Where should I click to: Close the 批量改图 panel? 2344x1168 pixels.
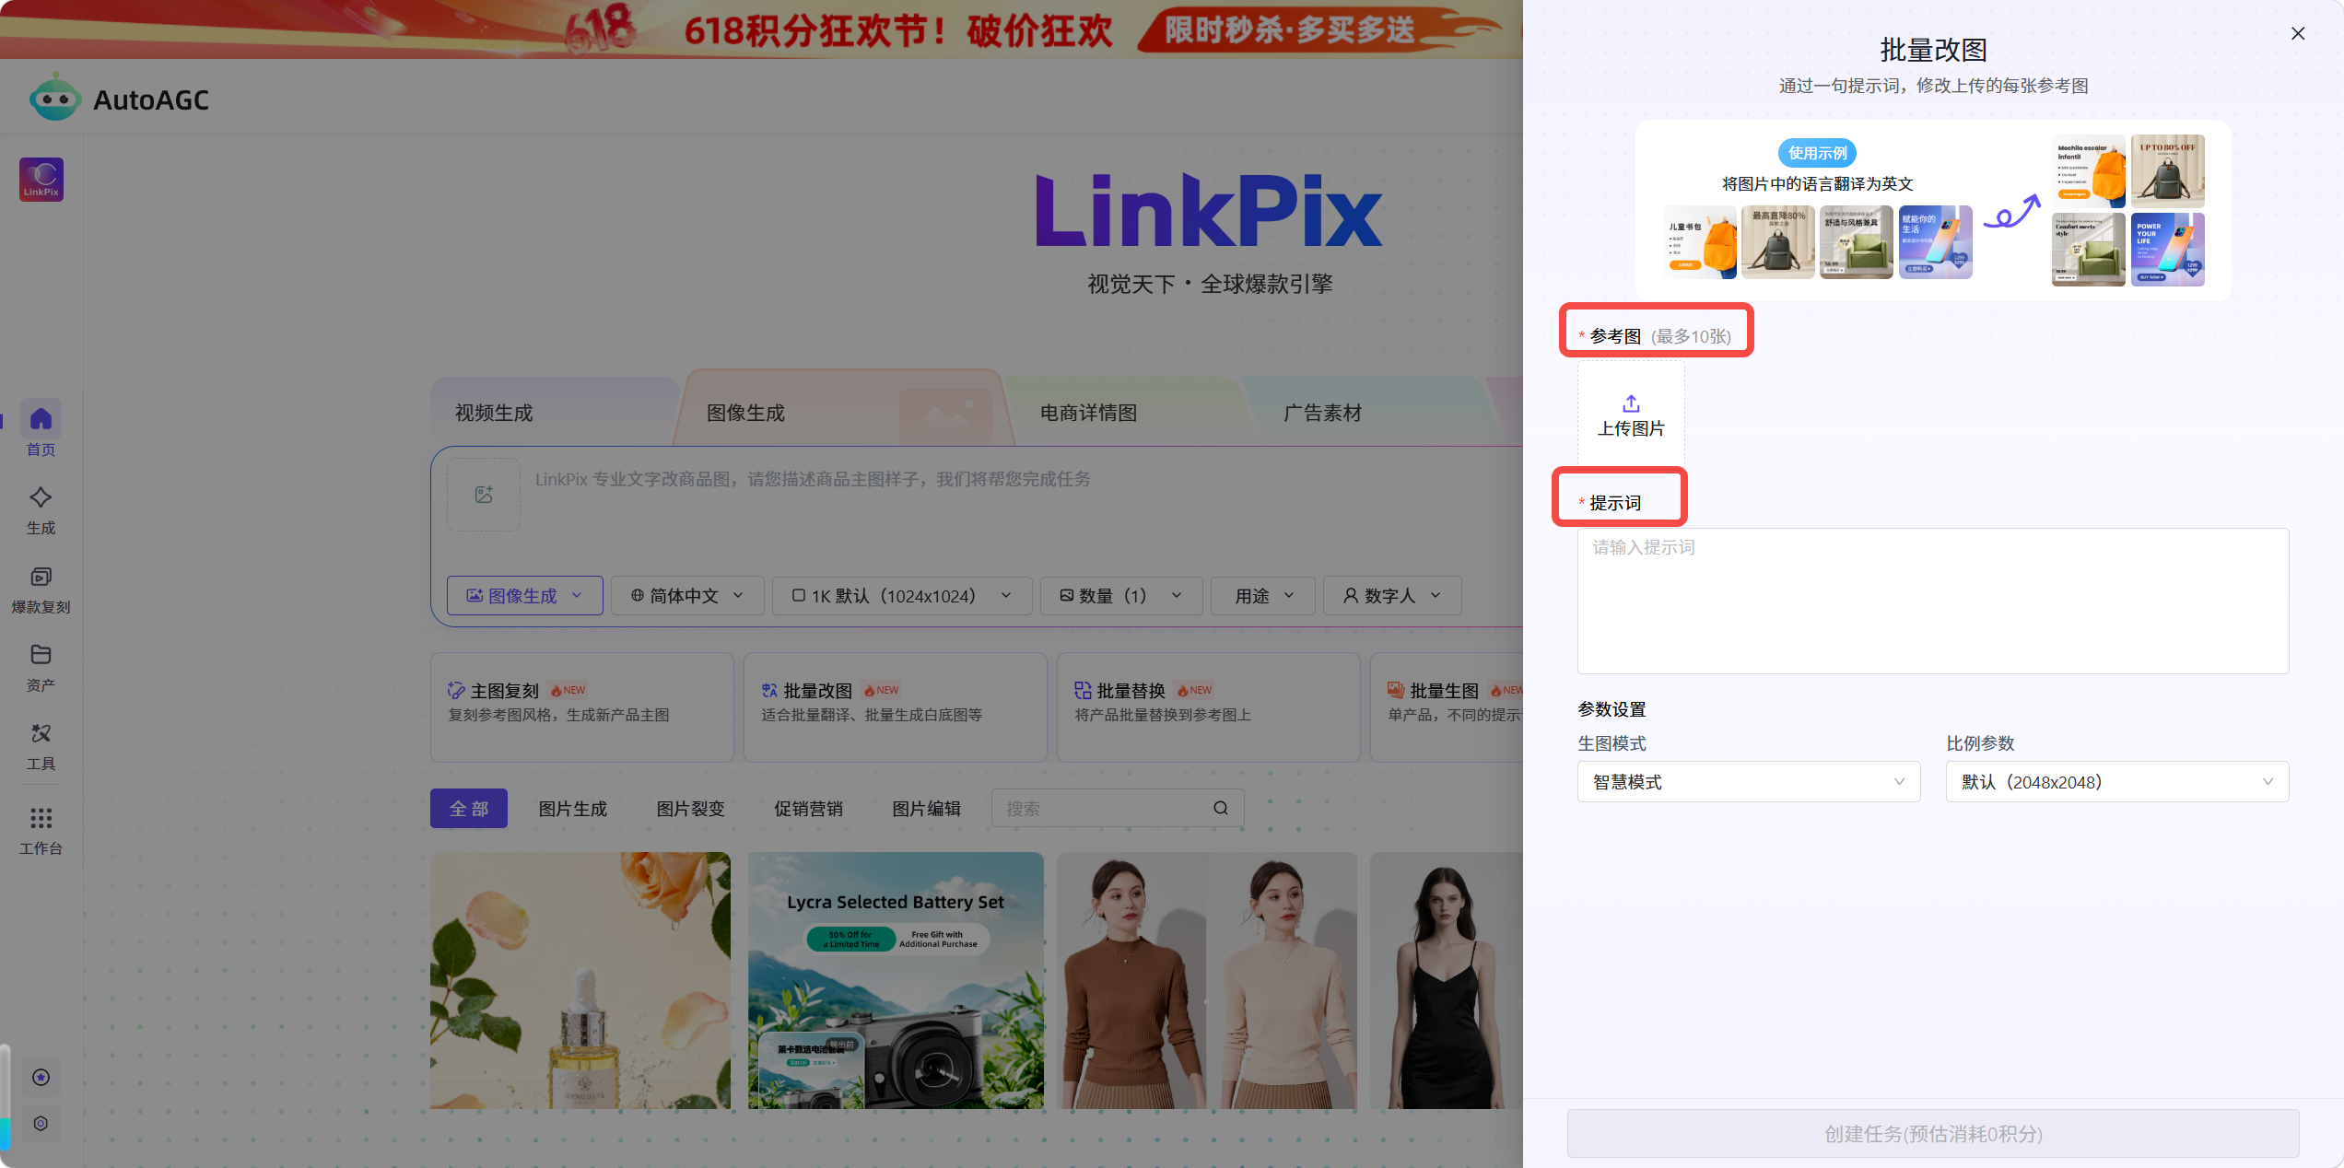2298,33
